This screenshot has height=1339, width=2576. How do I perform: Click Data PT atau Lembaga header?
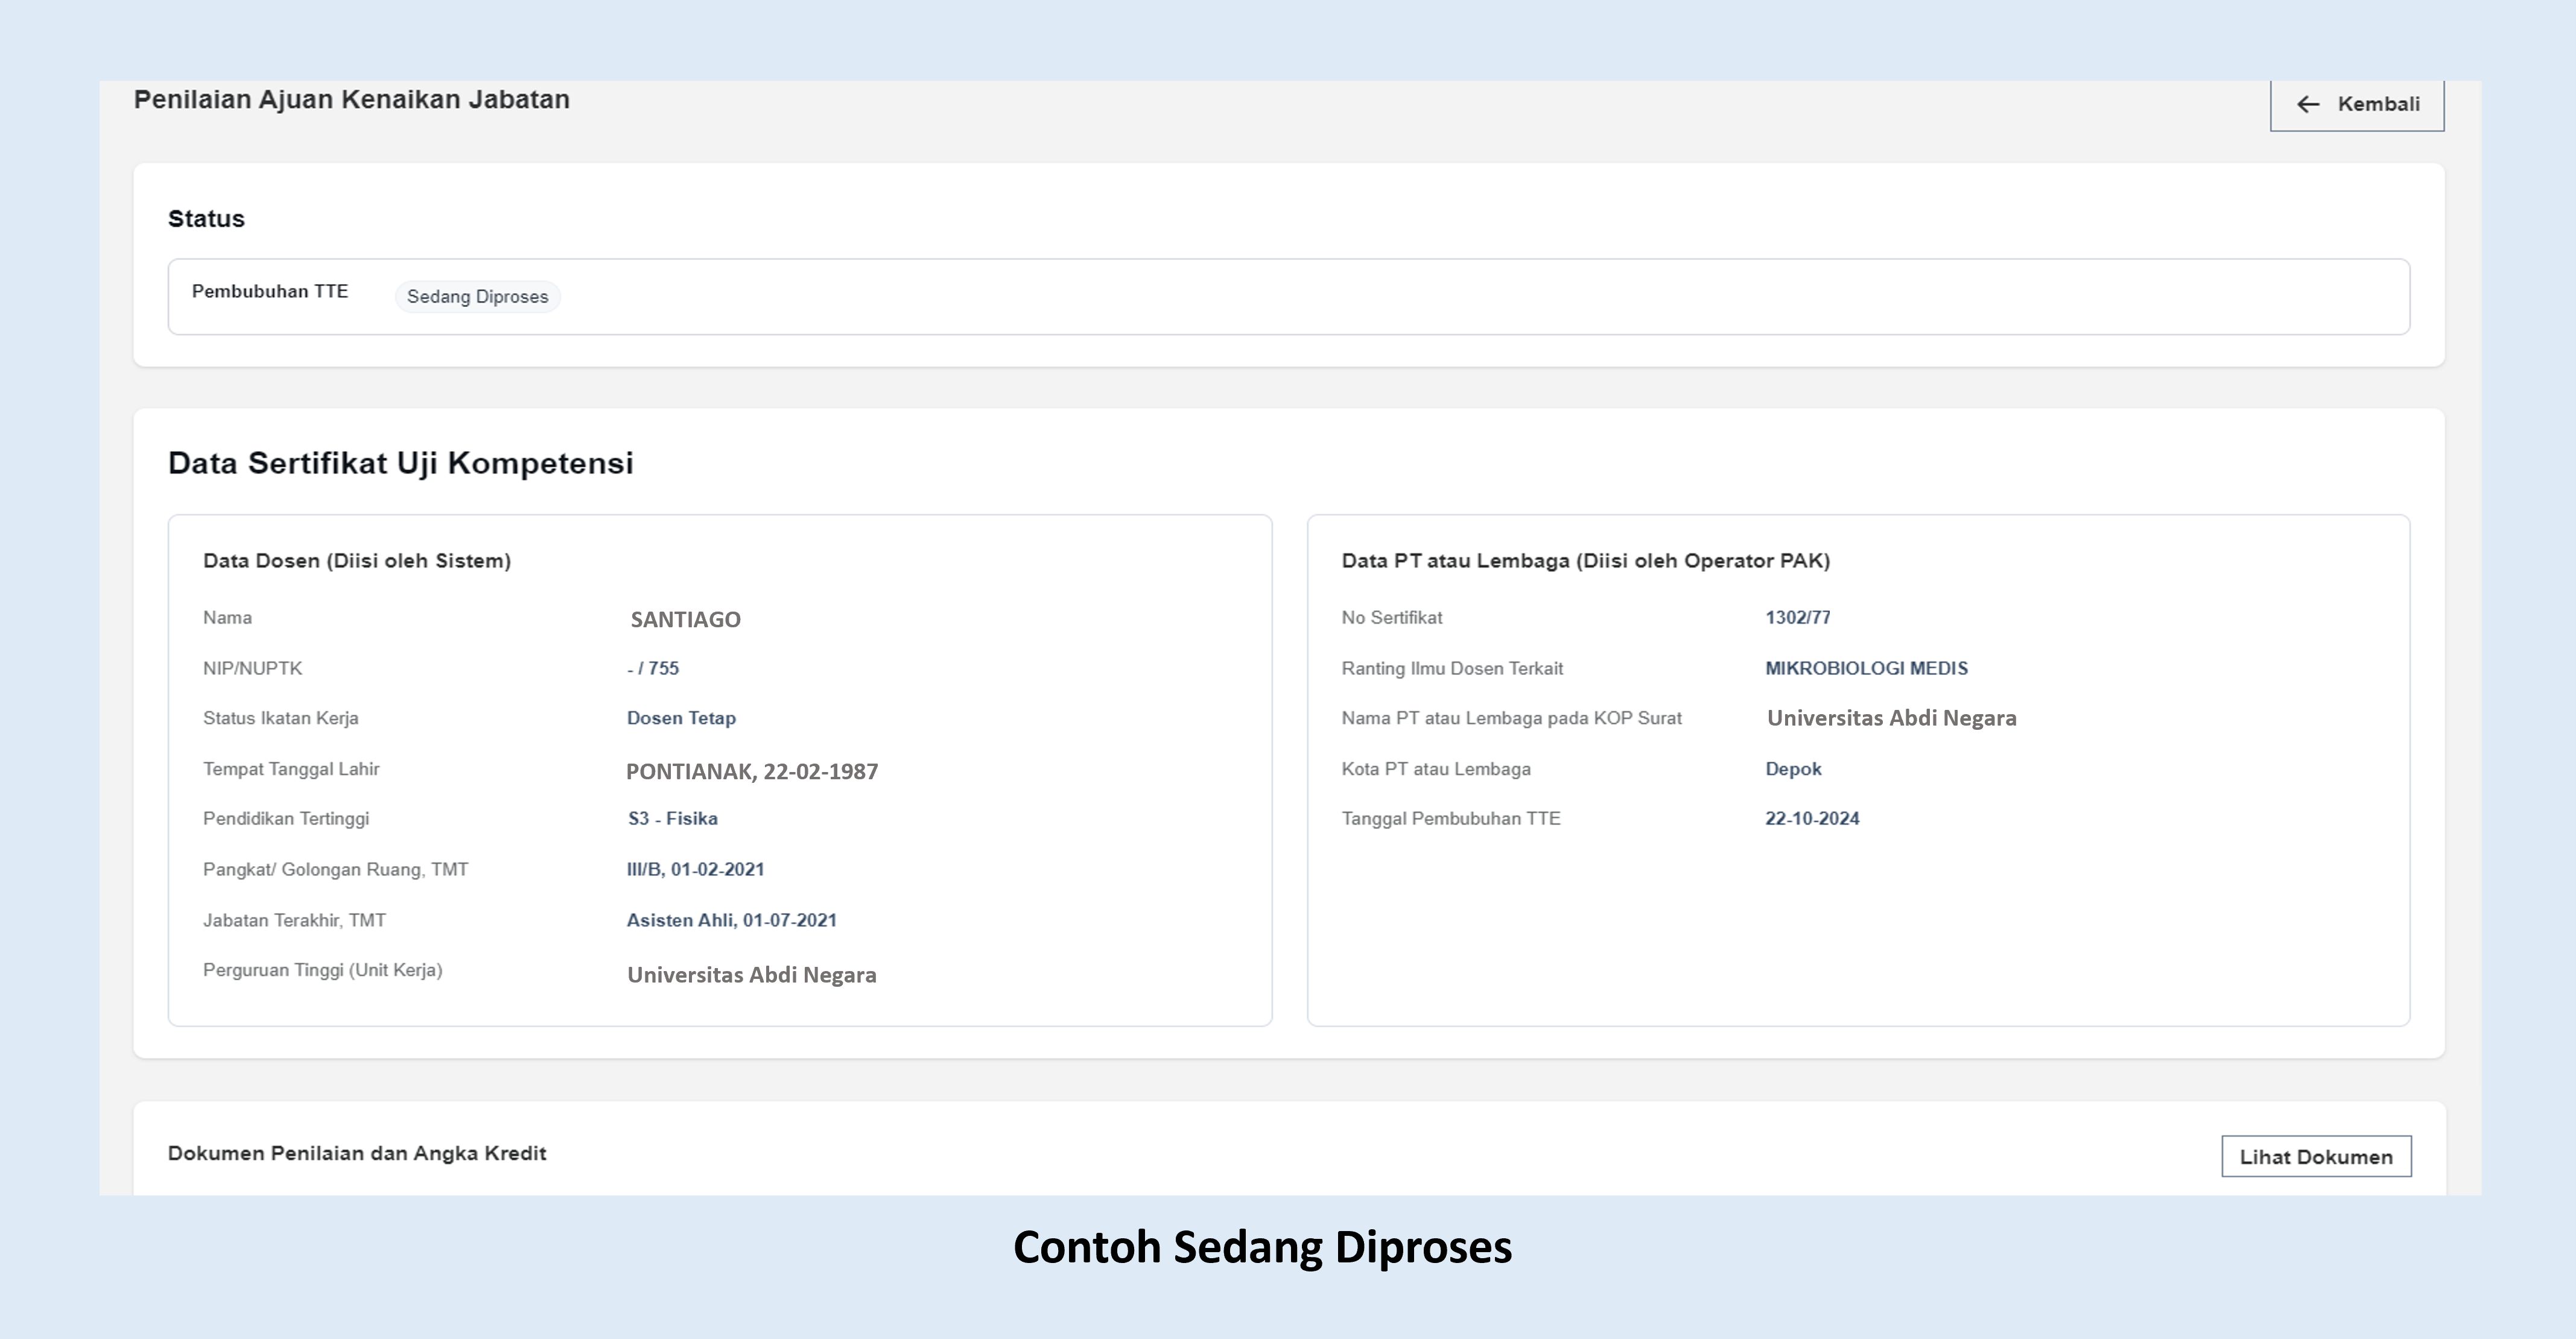1586,561
